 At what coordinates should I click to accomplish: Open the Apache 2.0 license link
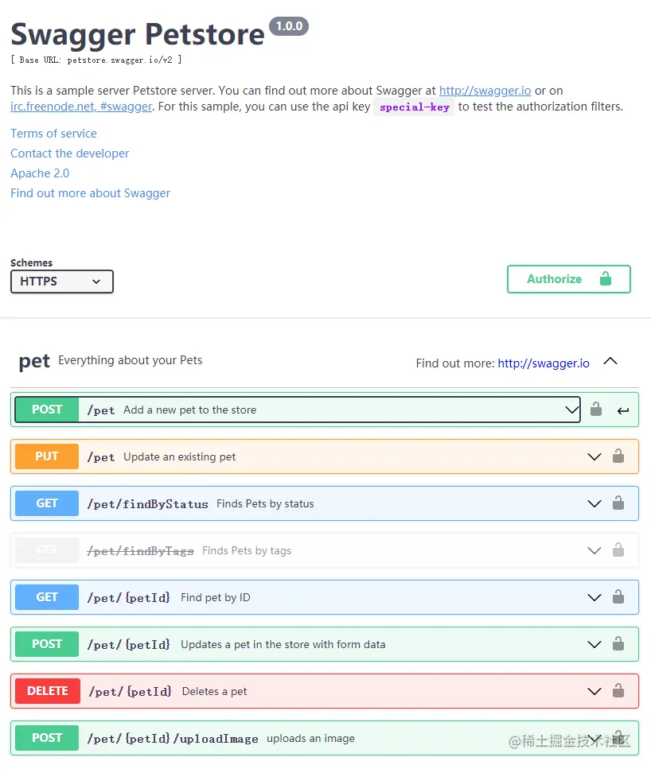click(x=40, y=173)
